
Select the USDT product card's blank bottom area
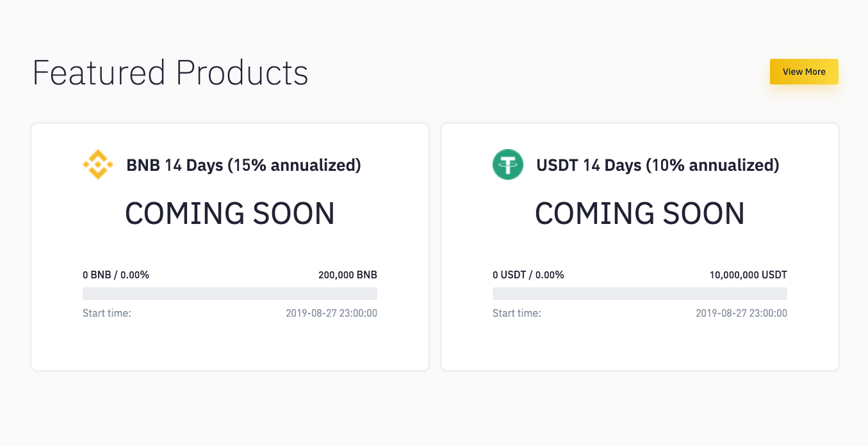(640, 346)
